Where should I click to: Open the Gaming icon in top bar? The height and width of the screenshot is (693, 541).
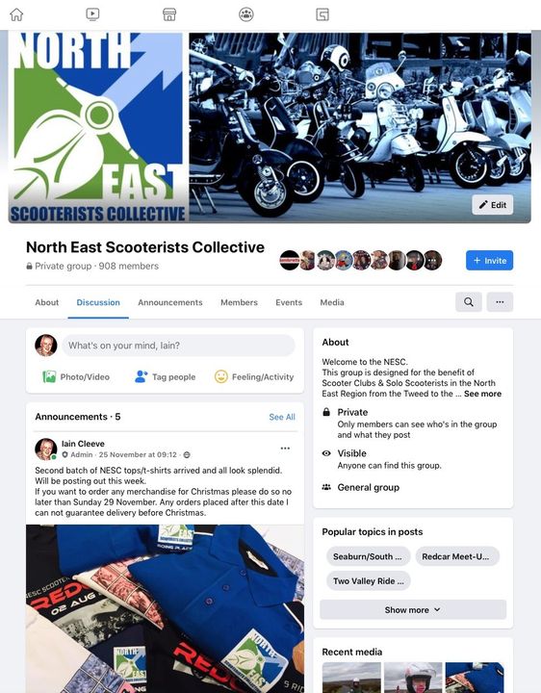(x=322, y=14)
